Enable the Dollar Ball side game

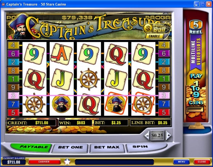click(154, 36)
